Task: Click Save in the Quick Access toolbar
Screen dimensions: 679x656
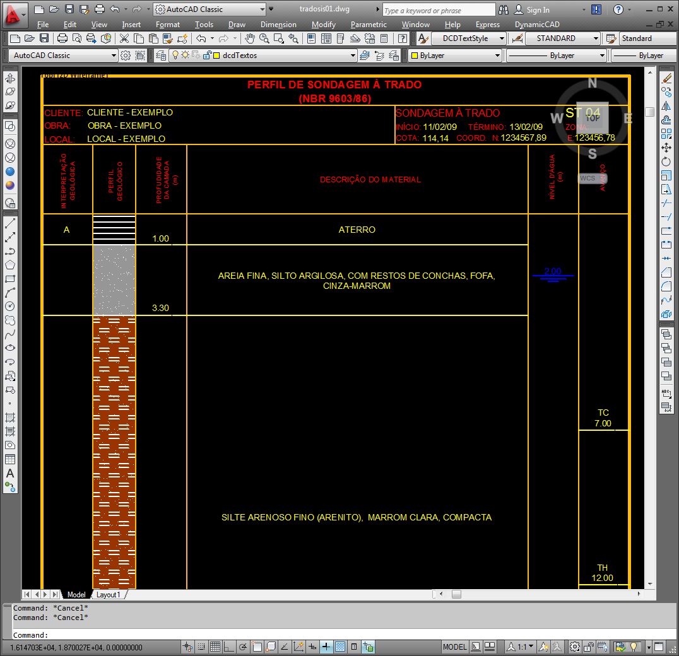Action: pos(69,9)
